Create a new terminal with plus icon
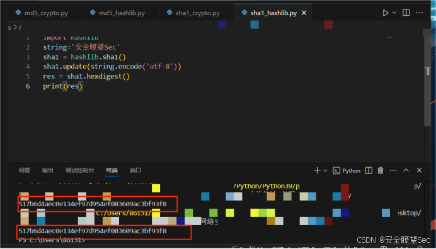This screenshot has width=436, height=249. pos(317,170)
